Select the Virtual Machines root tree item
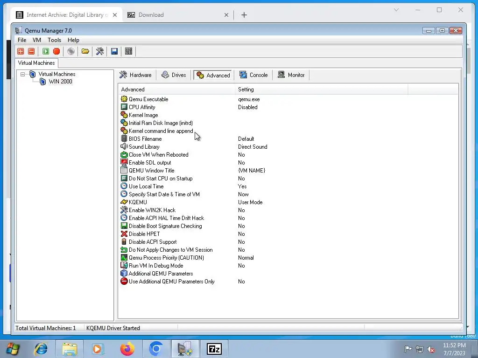The image size is (478, 358). [x=56, y=74]
